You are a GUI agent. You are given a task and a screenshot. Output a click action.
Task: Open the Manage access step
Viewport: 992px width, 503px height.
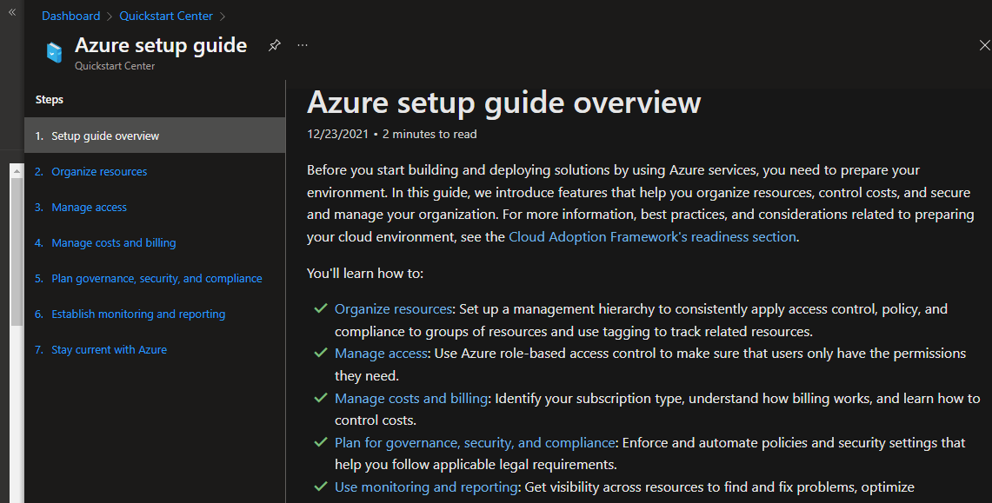pyautogui.click(x=89, y=207)
